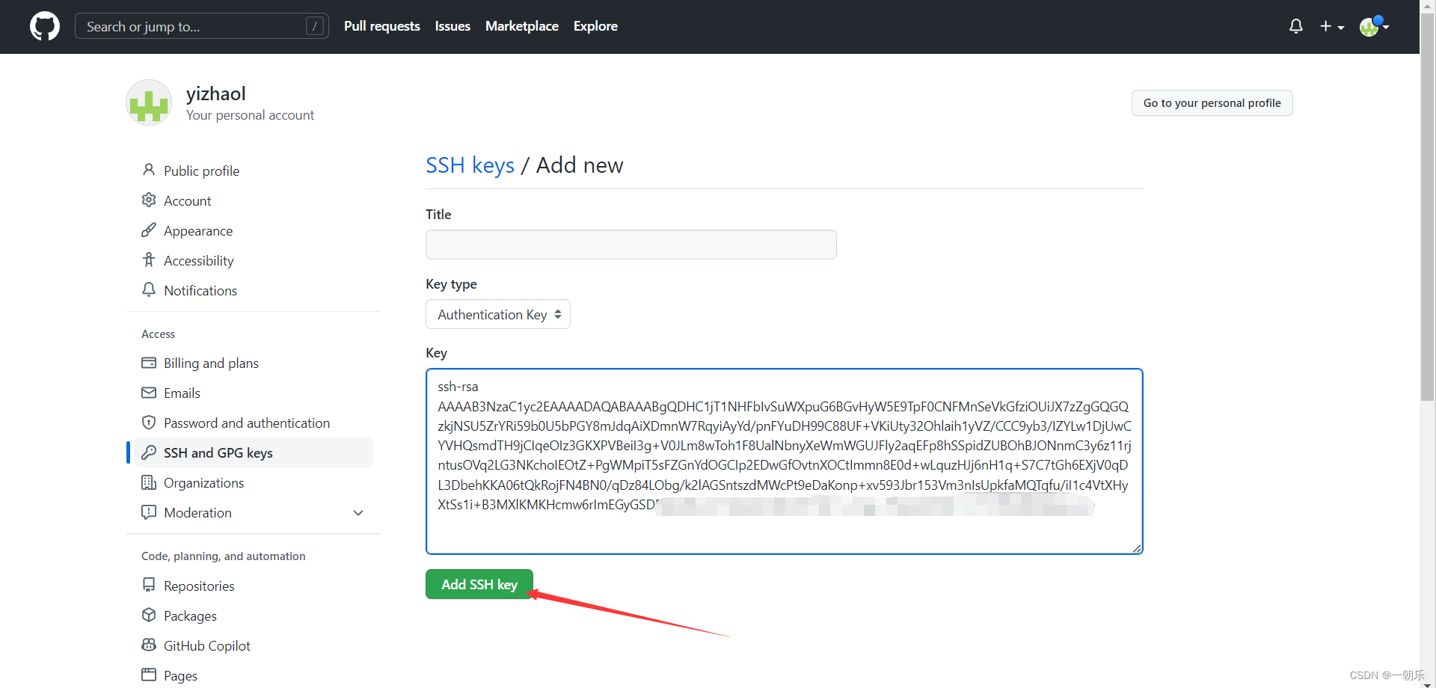Click inside the Title input field
Image resolution: width=1436 pixels, height=688 pixels.
pyautogui.click(x=630, y=245)
